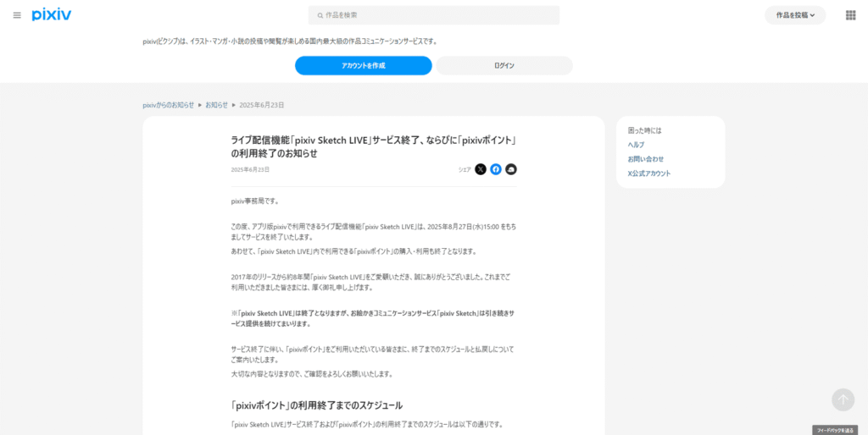Viewport: 868px width, 435px height.
Task: Click the bold note starting ※「pixiv Sketch LIVE」は終了
Action: (x=373, y=318)
